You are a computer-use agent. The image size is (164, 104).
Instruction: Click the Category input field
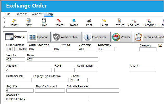[x=148, y=49]
